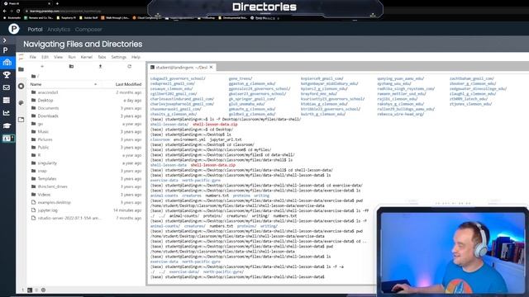Open the snap folder

click(86, 171)
